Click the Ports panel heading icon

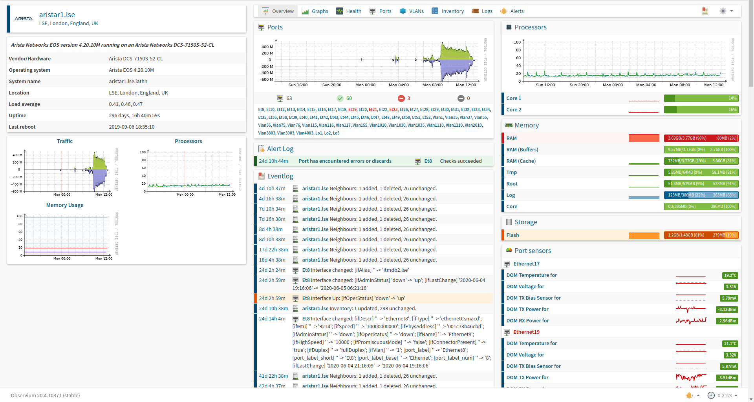pyautogui.click(x=261, y=27)
